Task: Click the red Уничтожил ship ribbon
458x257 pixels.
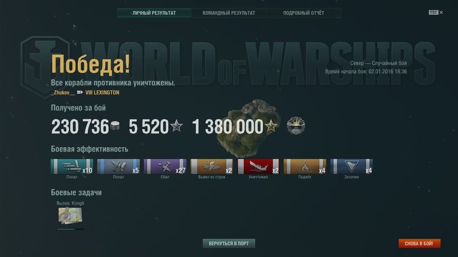Action: [x=258, y=167]
